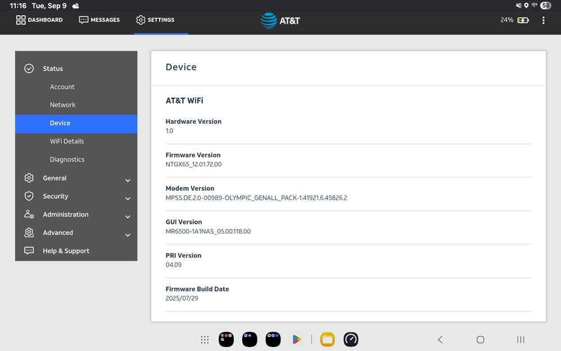Open WiFi Details page
The image size is (561, 351).
pos(66,141)
